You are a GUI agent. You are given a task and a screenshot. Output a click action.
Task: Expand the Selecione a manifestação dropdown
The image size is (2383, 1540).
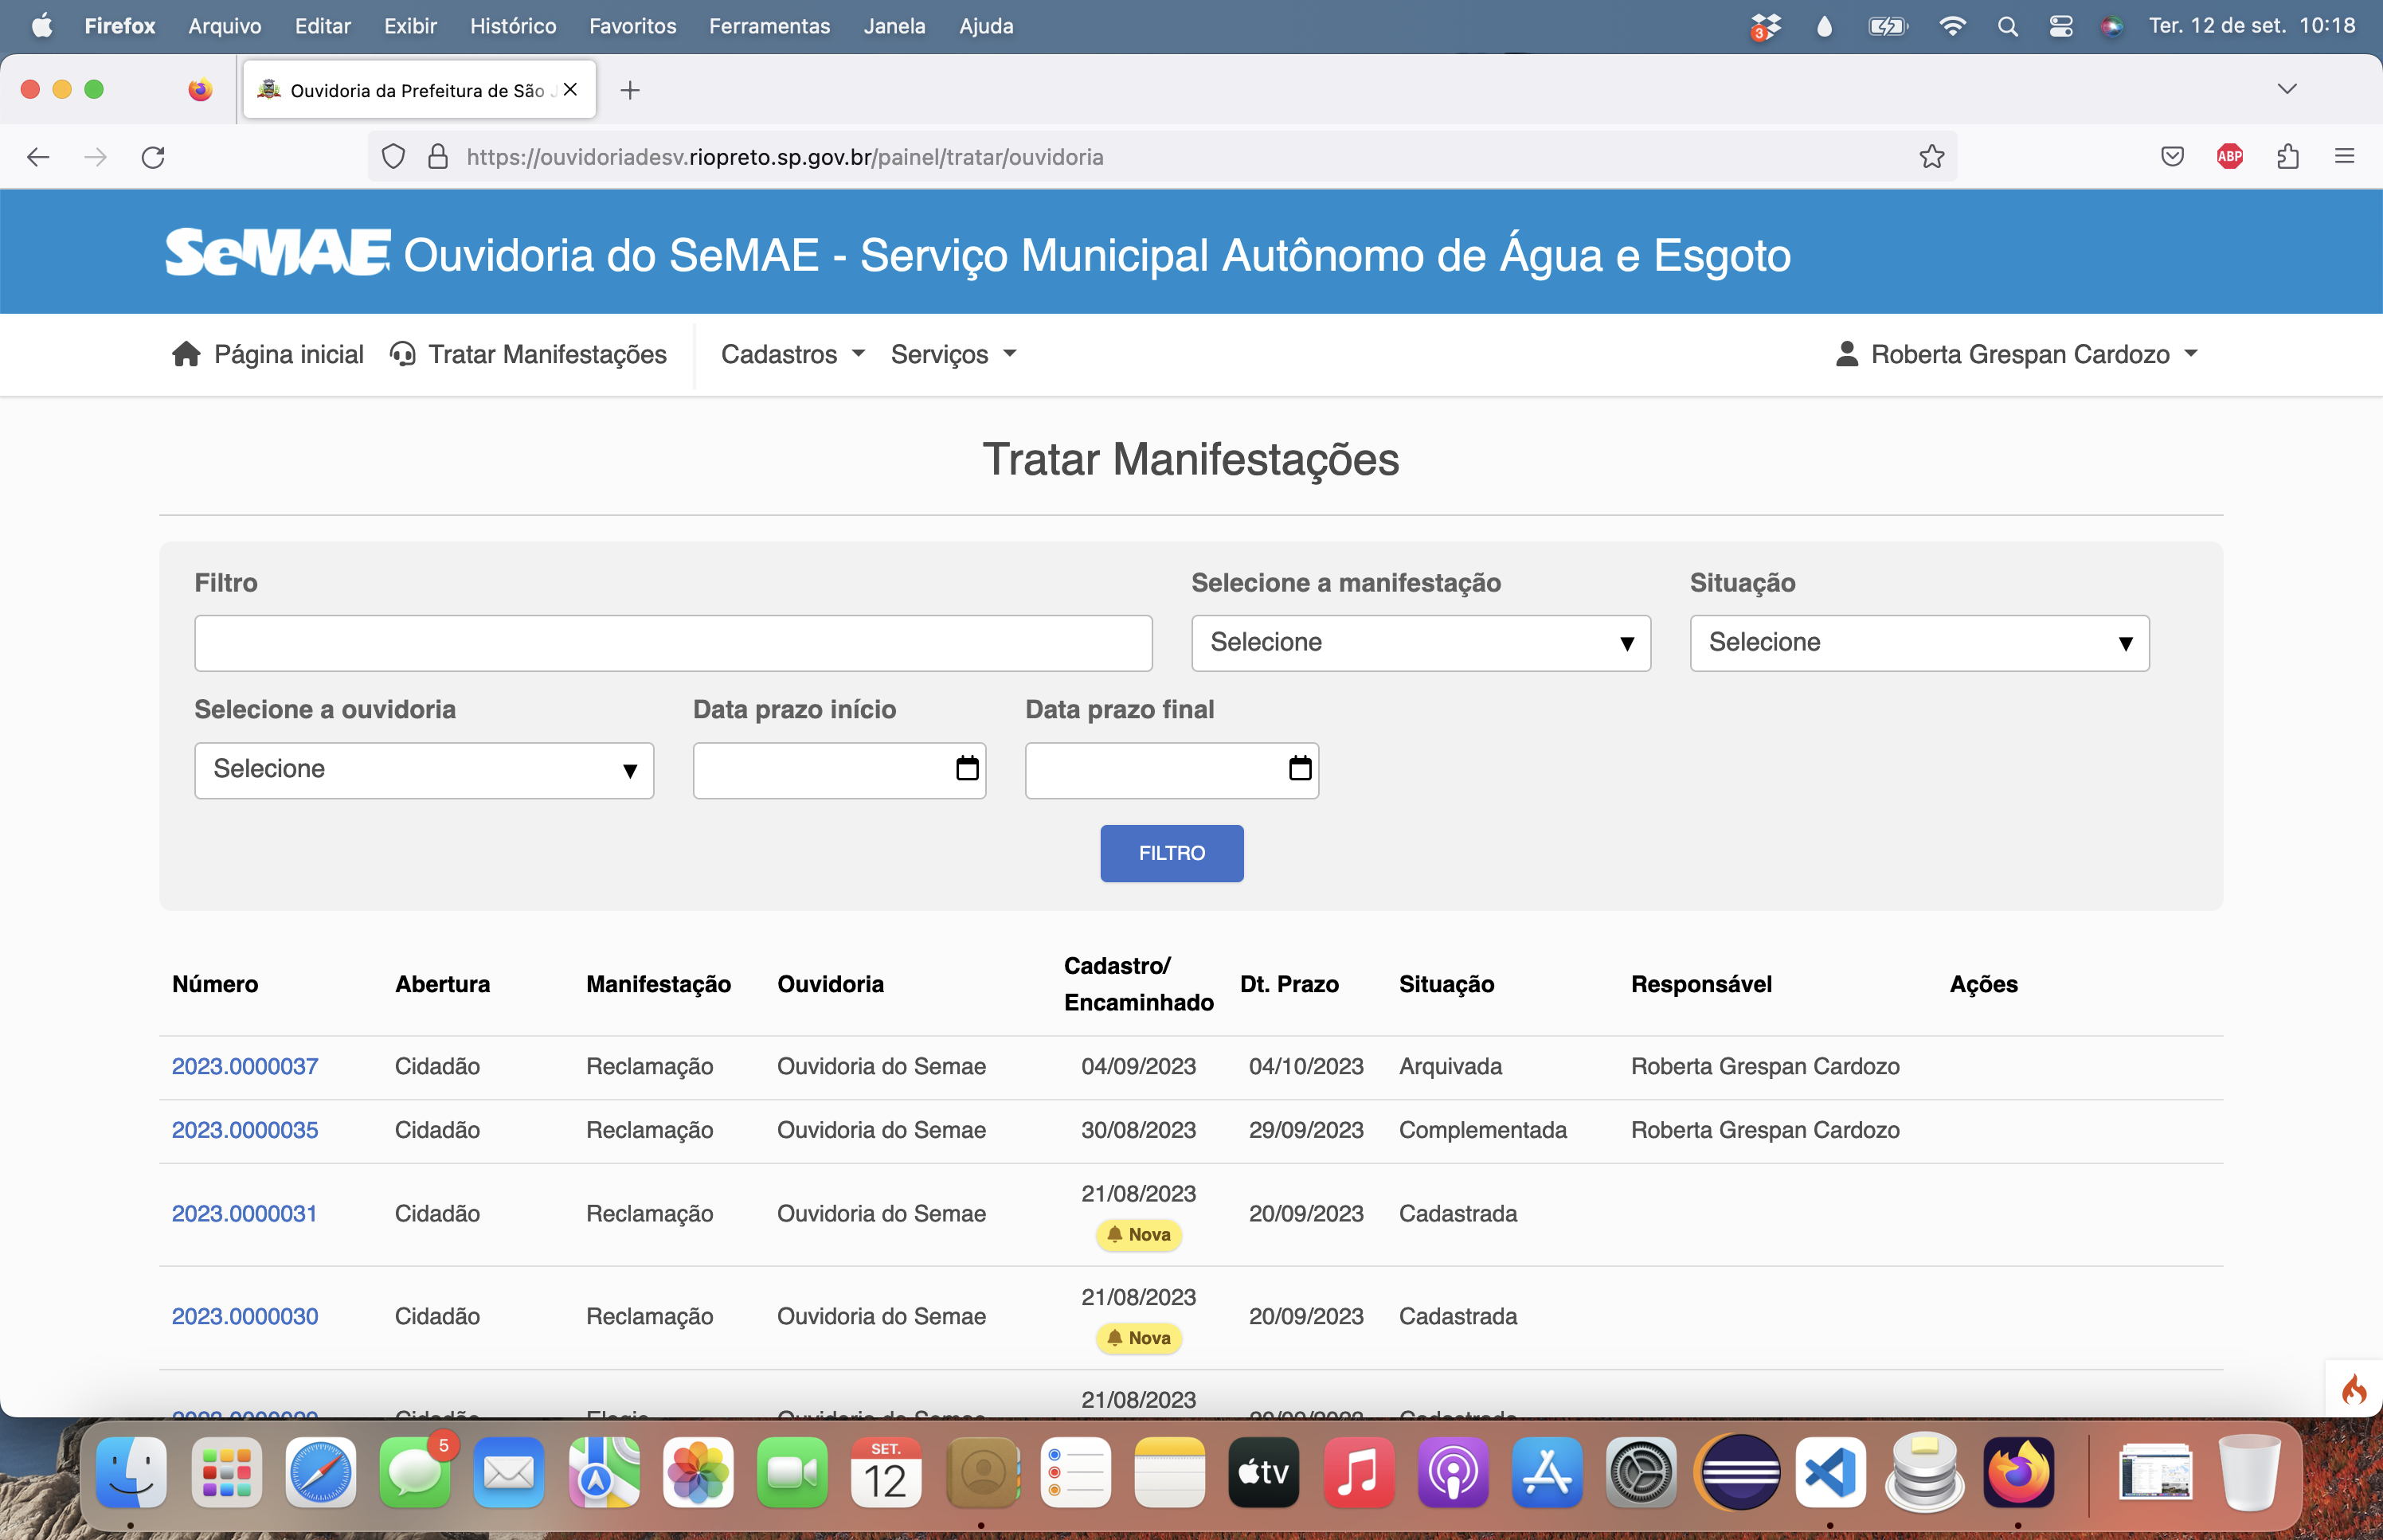pyautogui.click(x=1420, y=643)
